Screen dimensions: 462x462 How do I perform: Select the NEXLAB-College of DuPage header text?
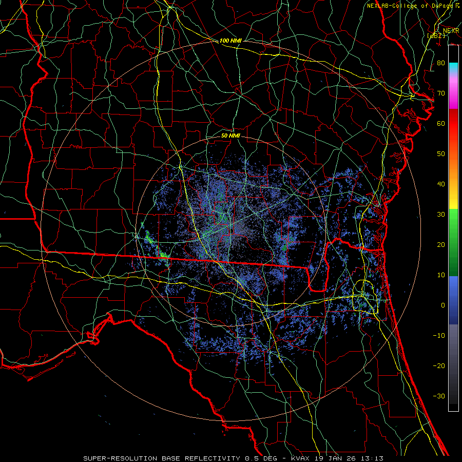tap(411, 6)
